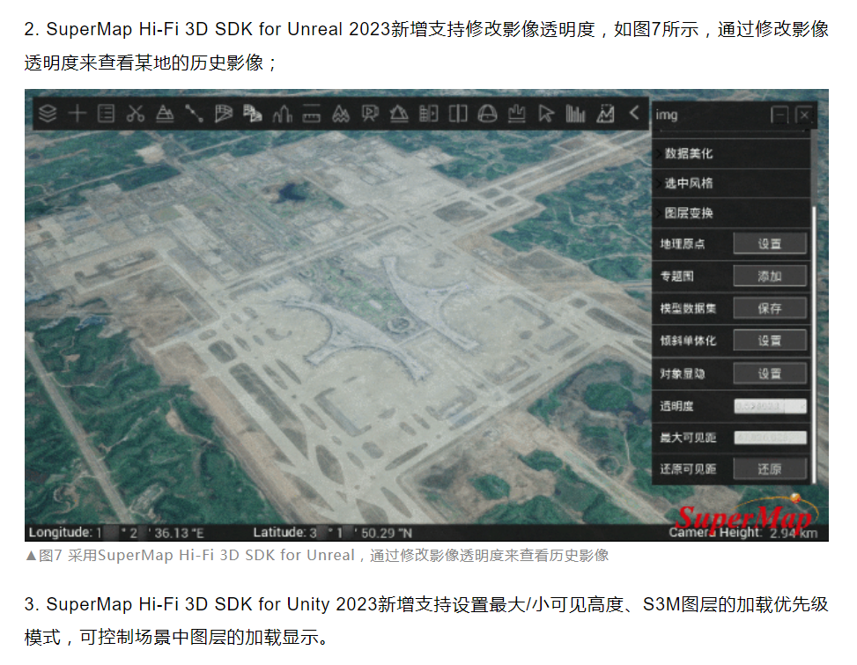Select the scissors clip tool

(x=135, y=114)
